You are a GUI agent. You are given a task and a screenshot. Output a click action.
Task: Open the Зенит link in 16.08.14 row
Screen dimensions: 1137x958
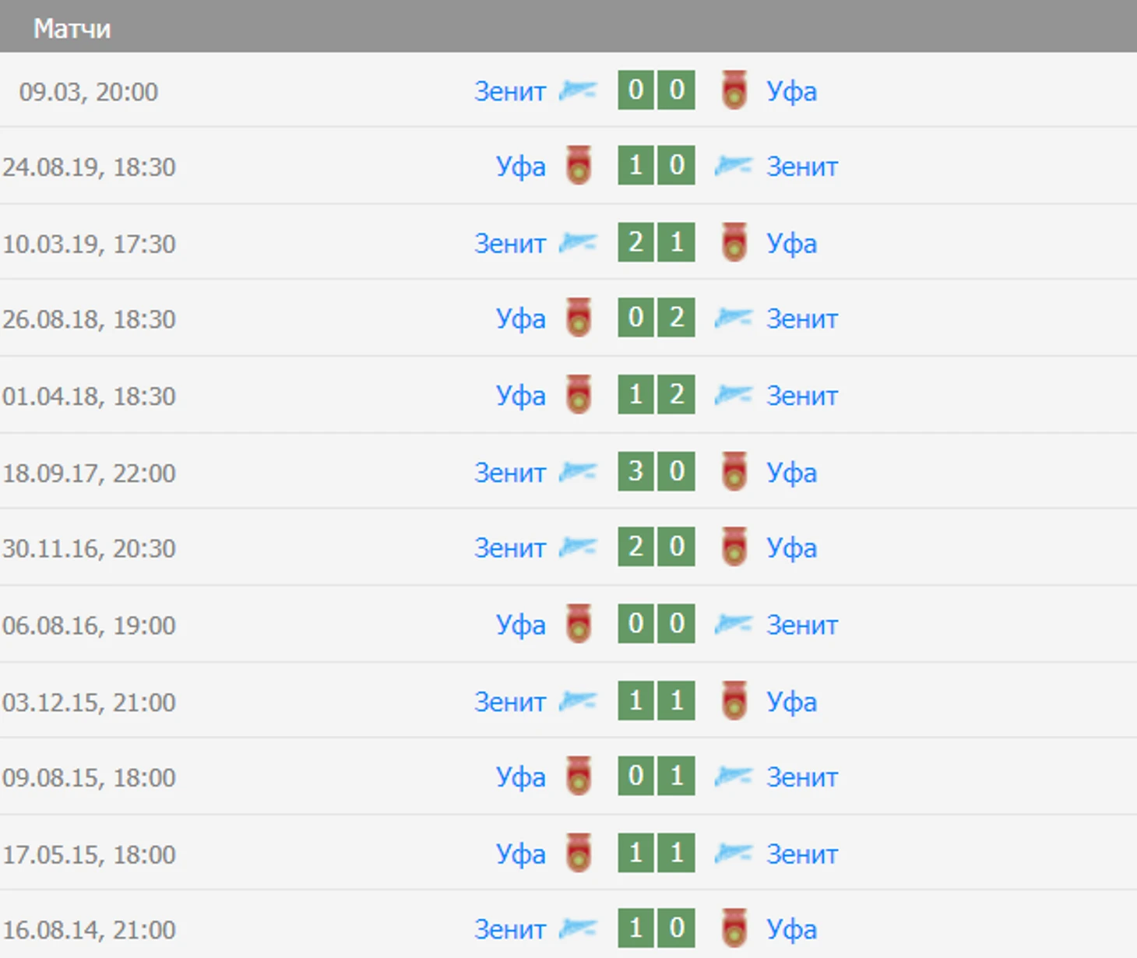pos(510,930)
